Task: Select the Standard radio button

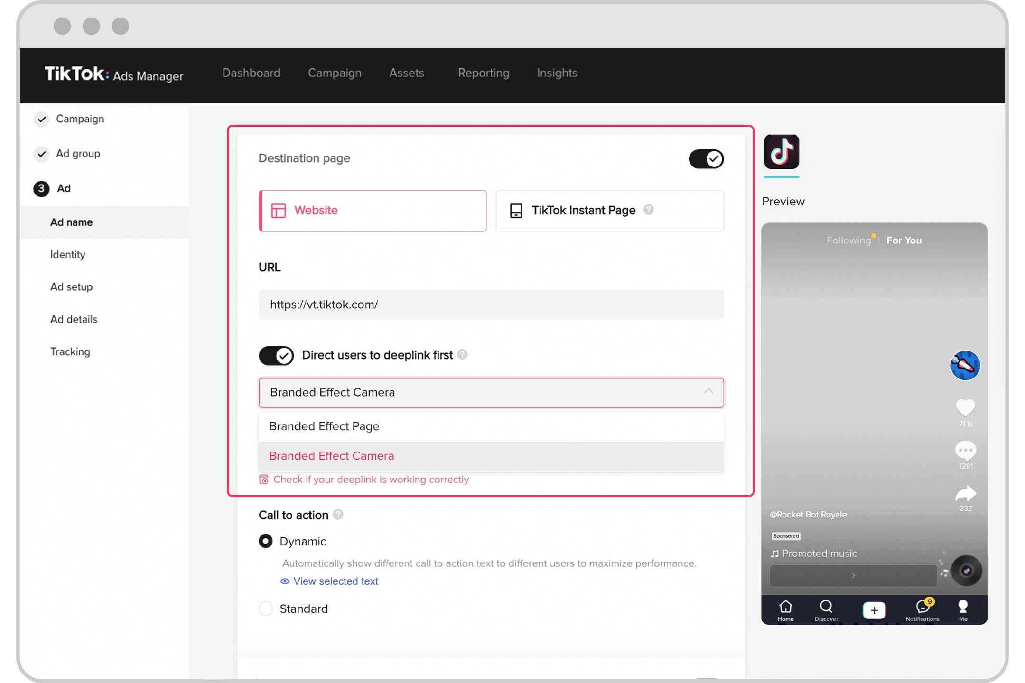Action: [266, 609]
